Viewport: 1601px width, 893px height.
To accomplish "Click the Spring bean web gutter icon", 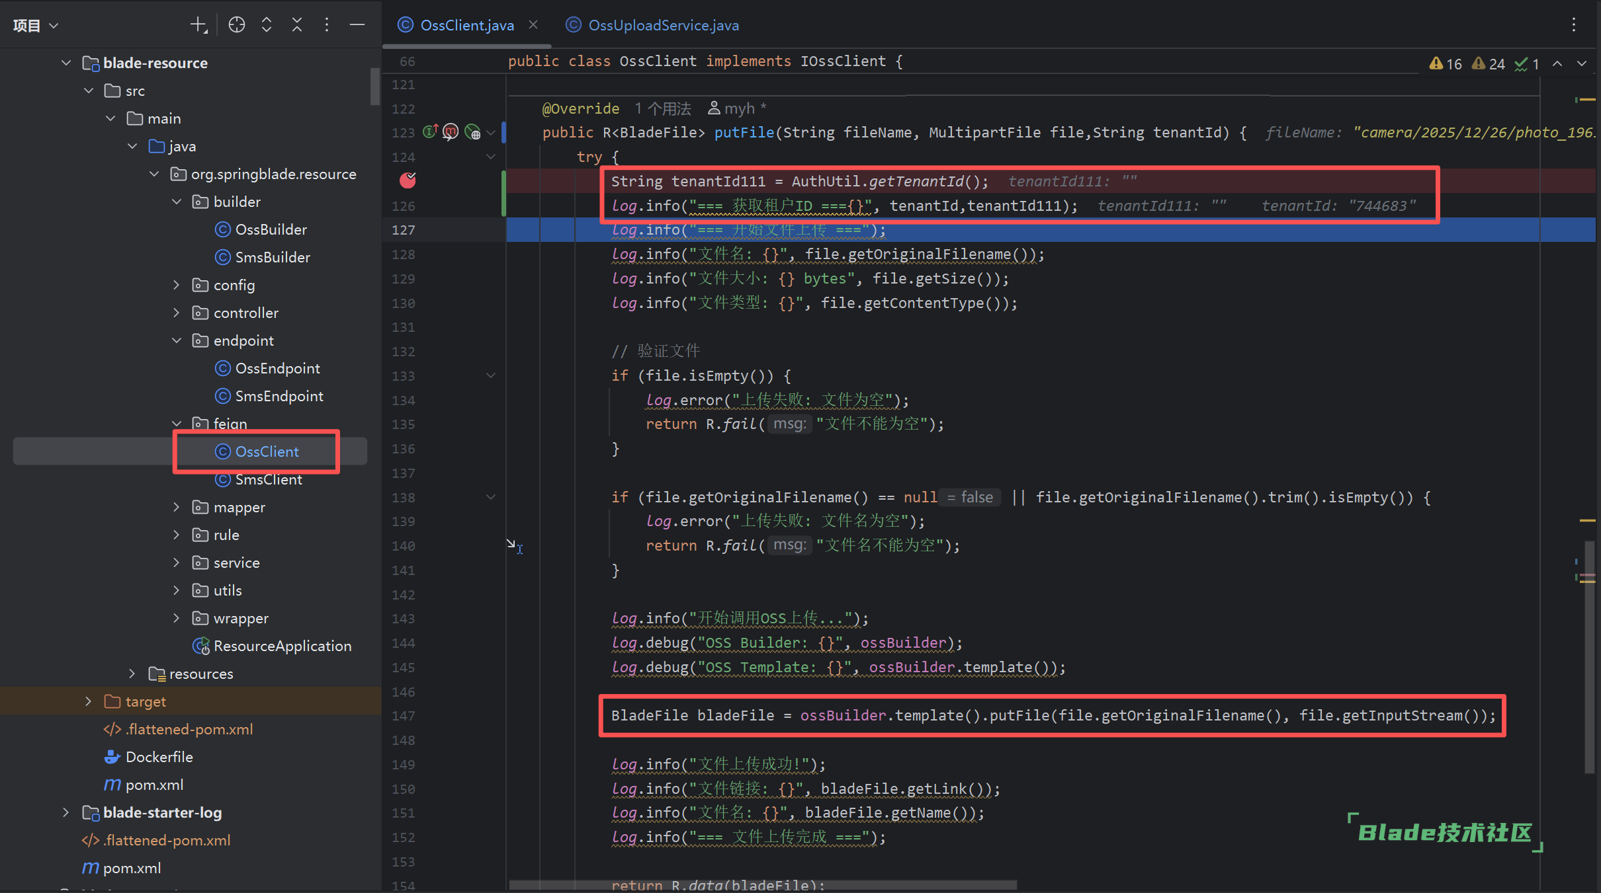I will tap(472, 132).
